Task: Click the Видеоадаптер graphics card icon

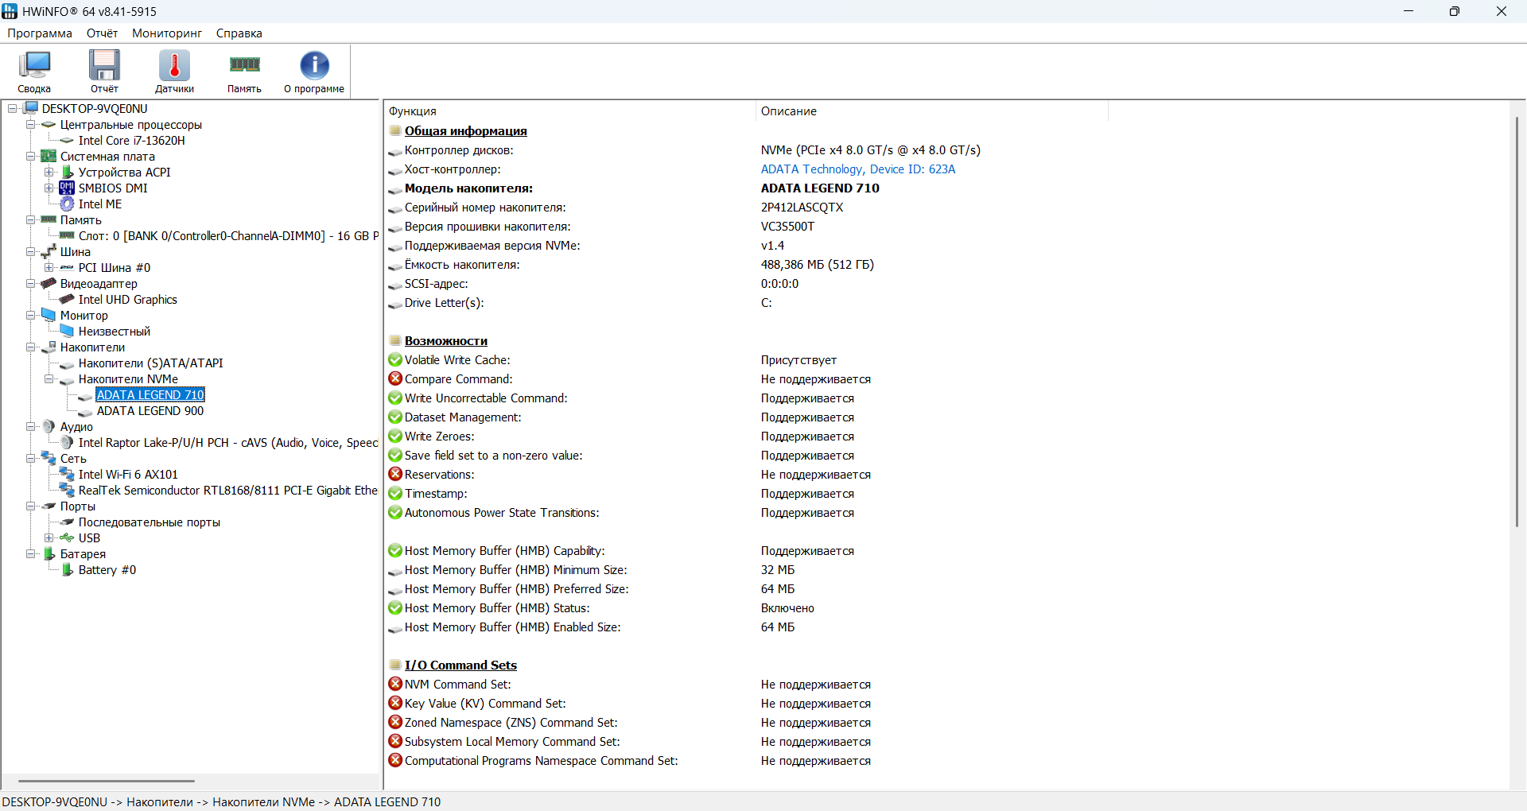Action: 49,283
